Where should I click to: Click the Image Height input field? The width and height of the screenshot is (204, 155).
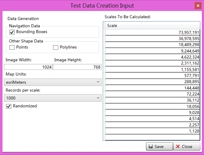(77, 67)
